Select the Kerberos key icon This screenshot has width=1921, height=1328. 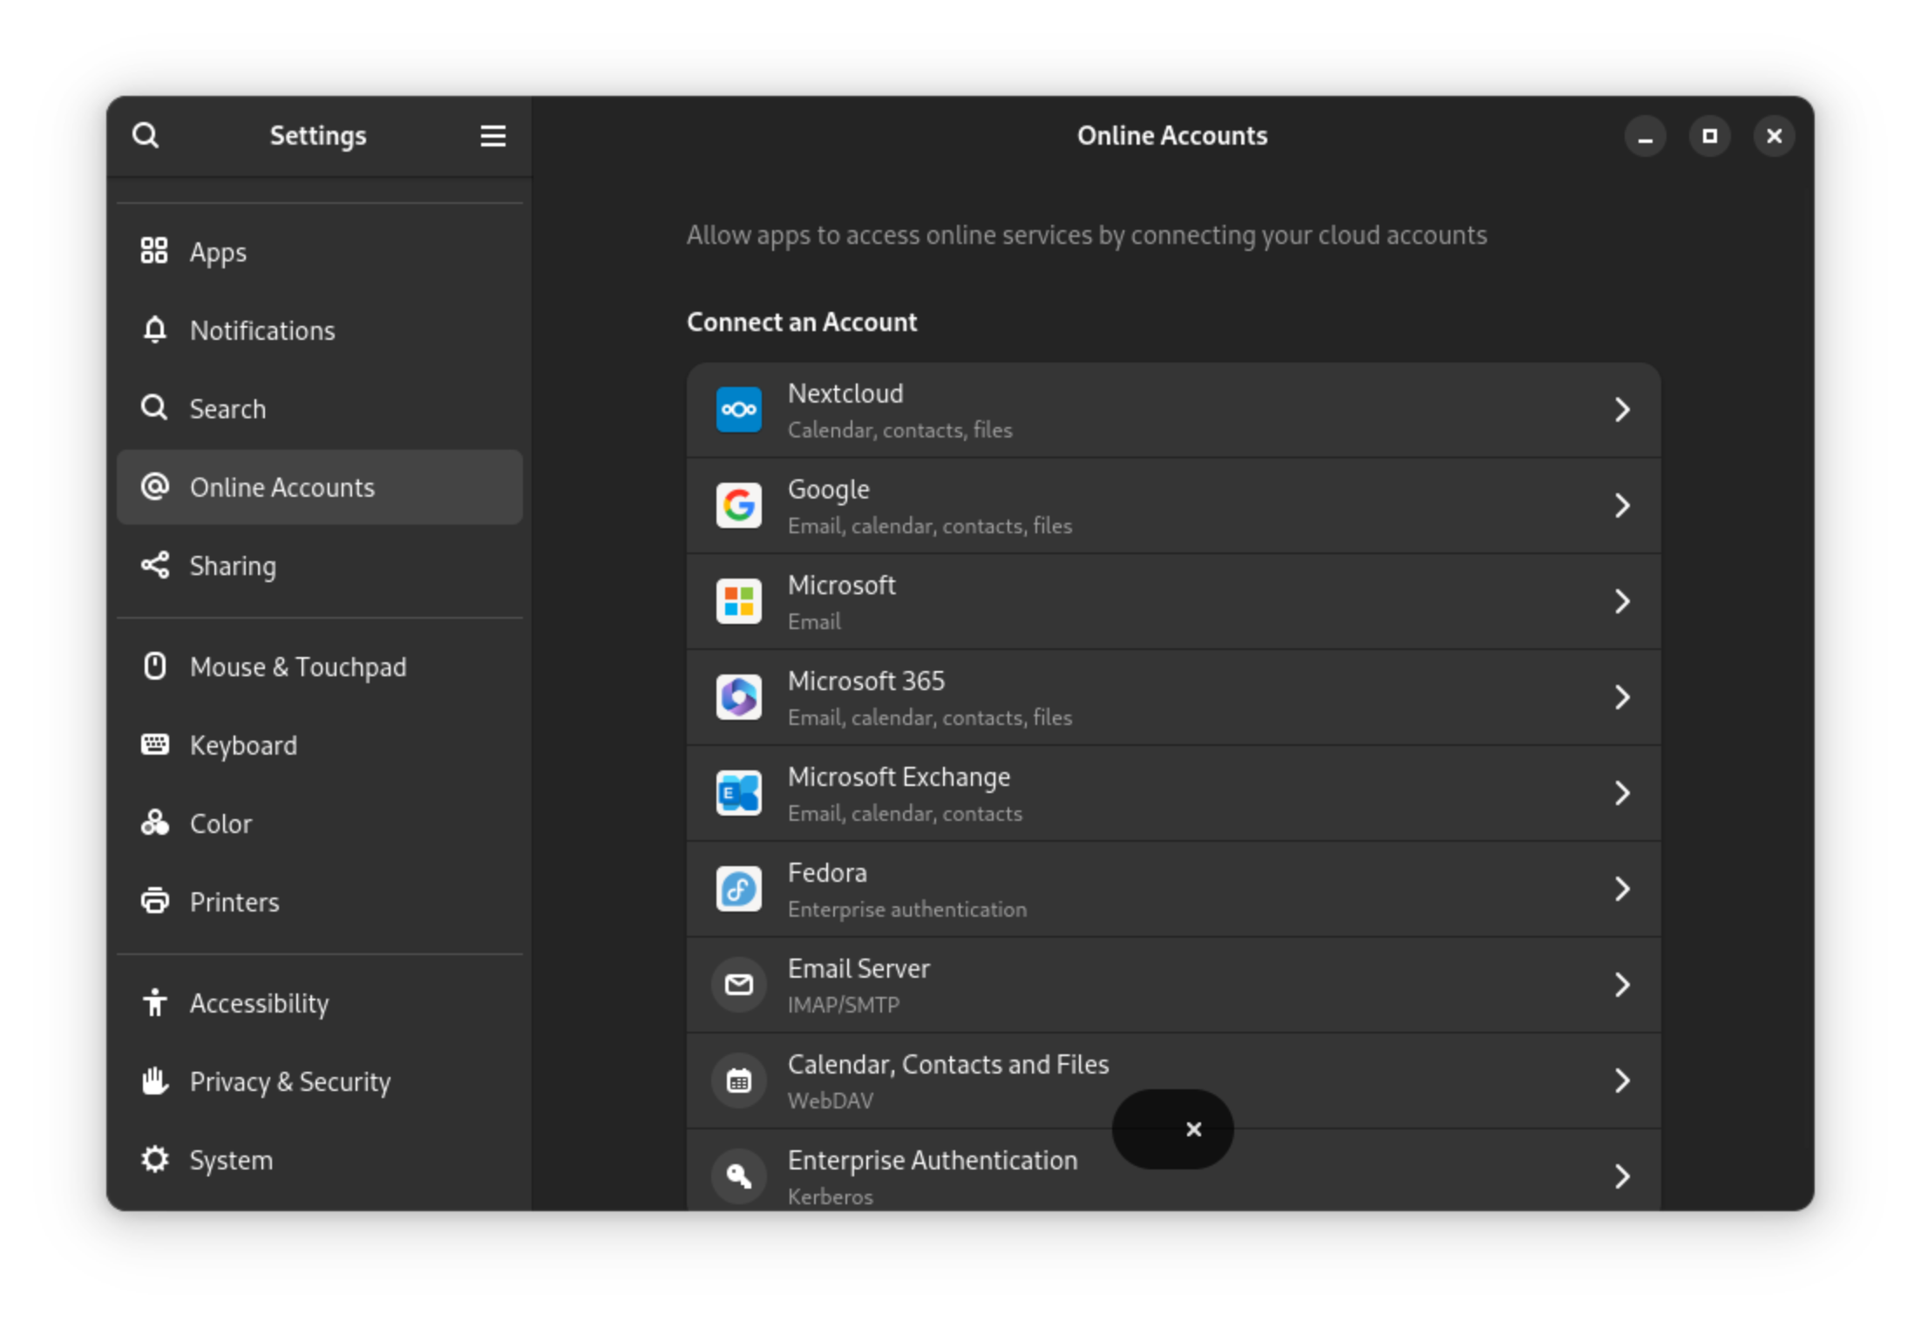[738, 1176]
